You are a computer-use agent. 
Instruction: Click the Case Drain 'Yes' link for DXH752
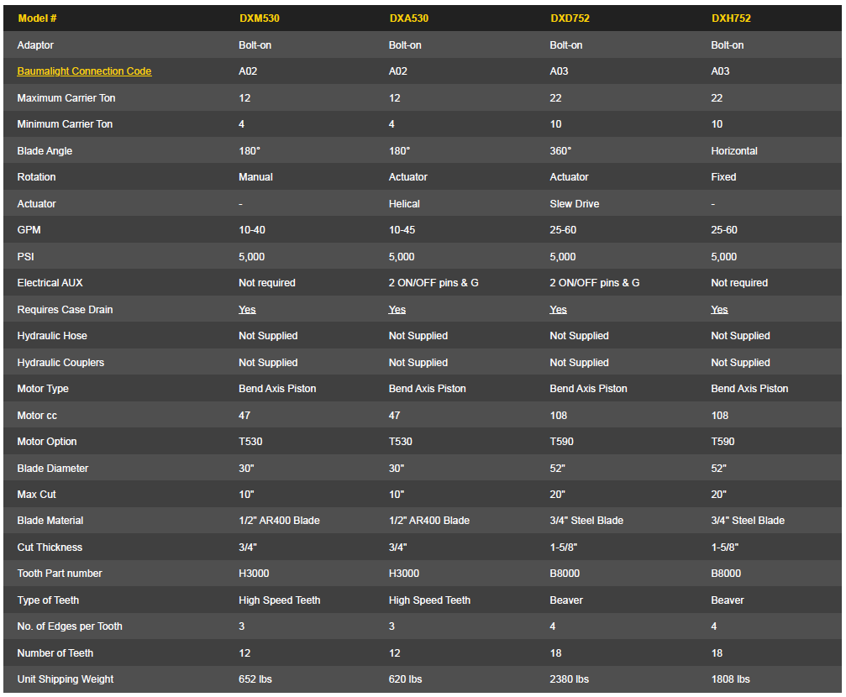click(719, 310)
